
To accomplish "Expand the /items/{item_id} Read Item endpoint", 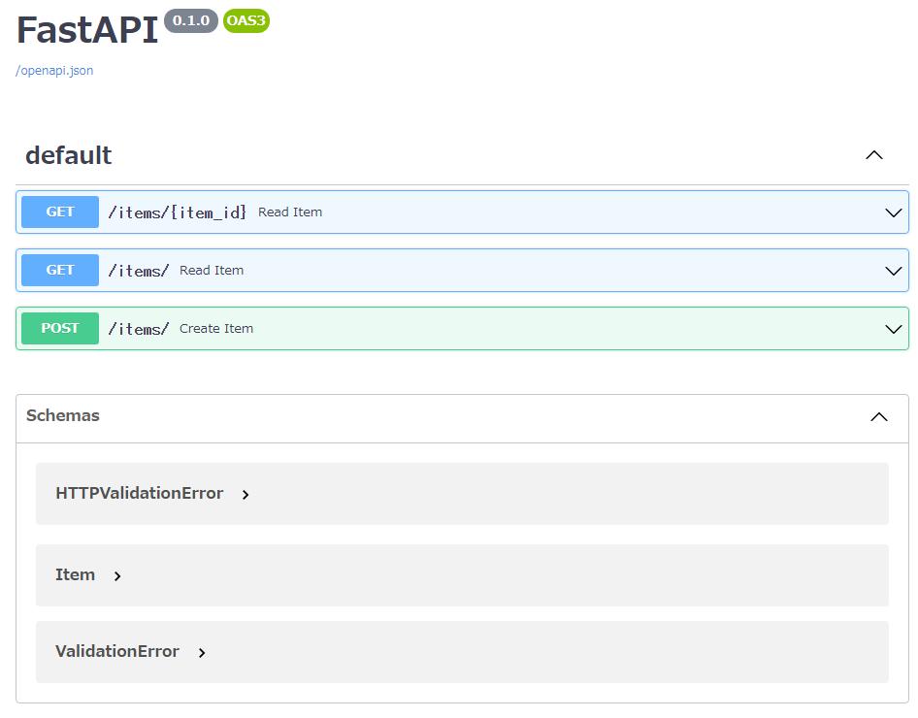I will (893, 212).
